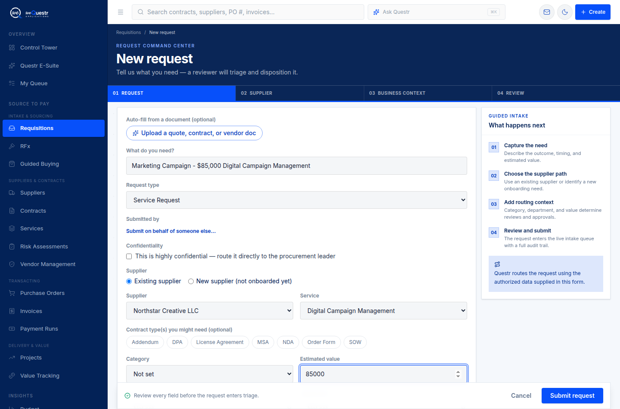The image size is (620, 409).
Task: Open Projects in sidebar
Action: tap(53, 358)
